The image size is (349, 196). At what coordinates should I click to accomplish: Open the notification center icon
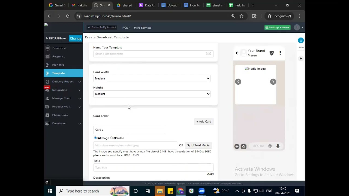click(297, 191)
